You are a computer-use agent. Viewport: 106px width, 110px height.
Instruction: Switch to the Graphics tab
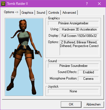(27, 13)
